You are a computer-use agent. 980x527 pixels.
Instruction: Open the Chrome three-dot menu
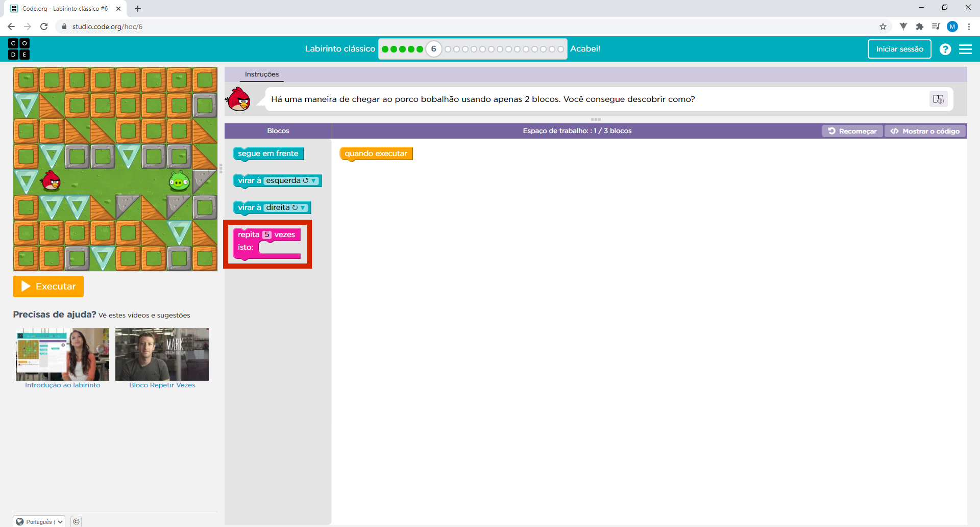click(969, 27)
